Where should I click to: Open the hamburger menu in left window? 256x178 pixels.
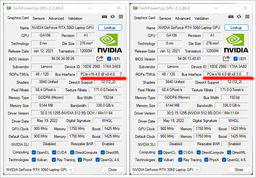click(x=121, y=17)
